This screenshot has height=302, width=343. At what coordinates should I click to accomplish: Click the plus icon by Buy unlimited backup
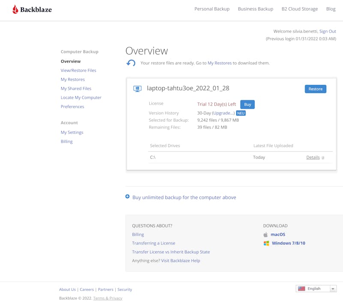point(127,196)
